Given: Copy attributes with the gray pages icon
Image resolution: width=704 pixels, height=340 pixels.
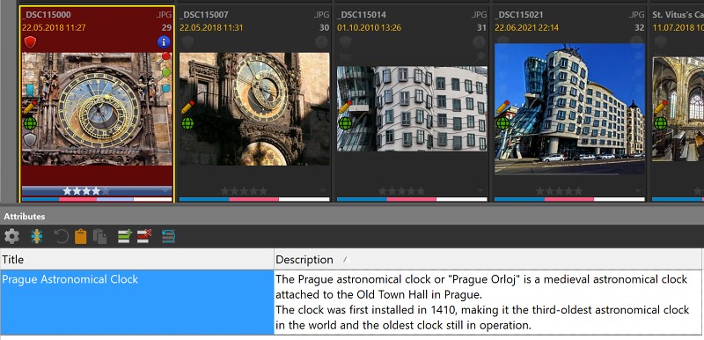Looking at the screenshot, I should (x=99, y=236).
